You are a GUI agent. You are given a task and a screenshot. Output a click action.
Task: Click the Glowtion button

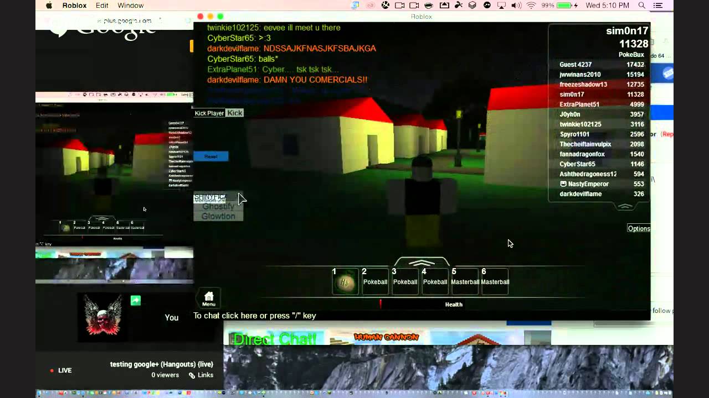point(218,216)
